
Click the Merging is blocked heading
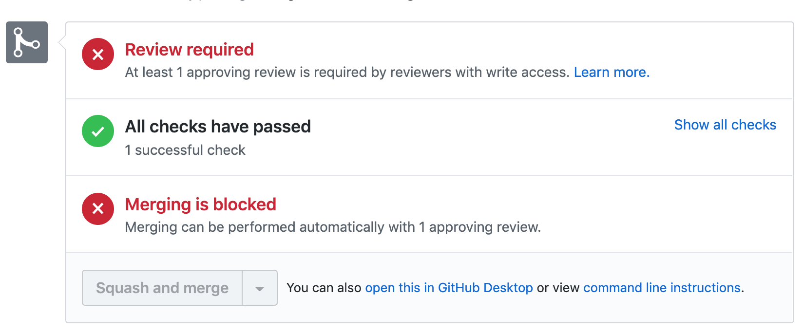pos(201,204)
